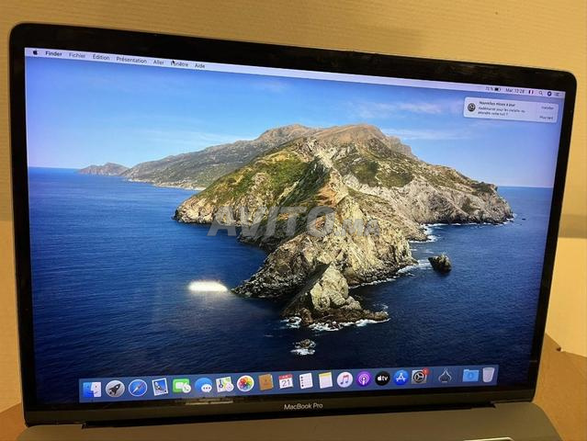Screen dimensions: 587x441
Task: Open the Présentation menu
Action: (x=131, y=60)
